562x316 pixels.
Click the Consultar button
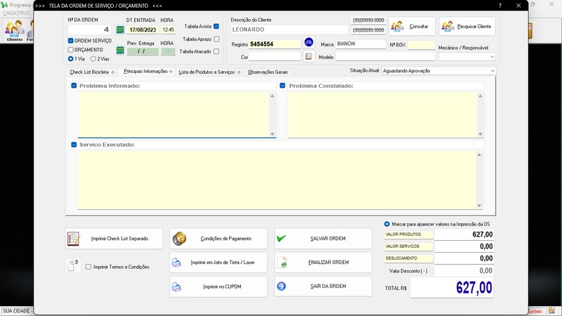click(x=412, y=26)
